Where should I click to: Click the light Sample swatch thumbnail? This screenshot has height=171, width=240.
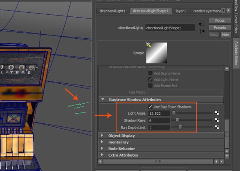point(156,53)
